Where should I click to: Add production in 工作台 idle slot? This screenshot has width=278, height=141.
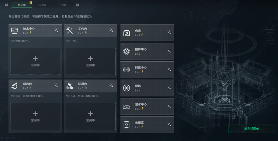(90, 61)
